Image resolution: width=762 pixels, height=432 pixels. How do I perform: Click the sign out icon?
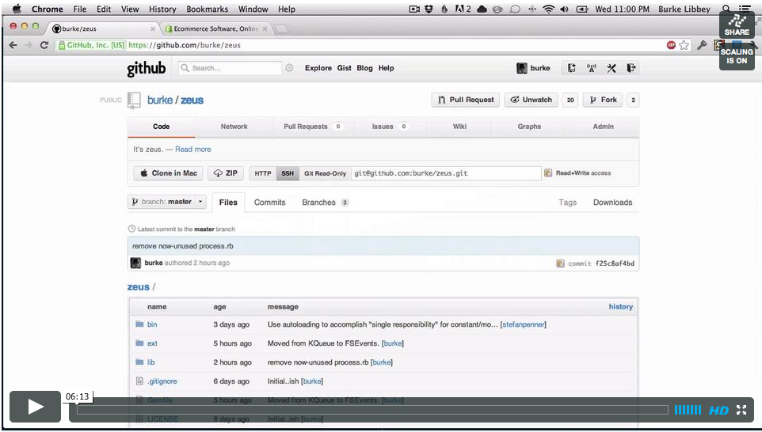(x=631, y=68)
